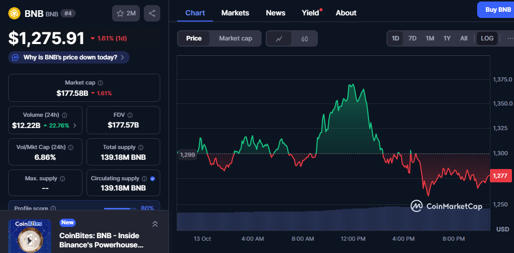This screenshot has width=514, height=253.
Task: Click the Profile score progress bar
Action: [117, 208]
